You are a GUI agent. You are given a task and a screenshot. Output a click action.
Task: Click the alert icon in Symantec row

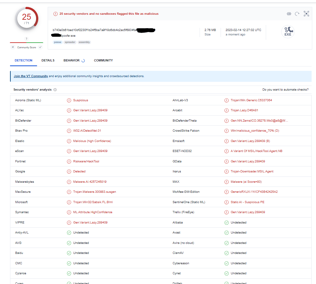[69, 212]
